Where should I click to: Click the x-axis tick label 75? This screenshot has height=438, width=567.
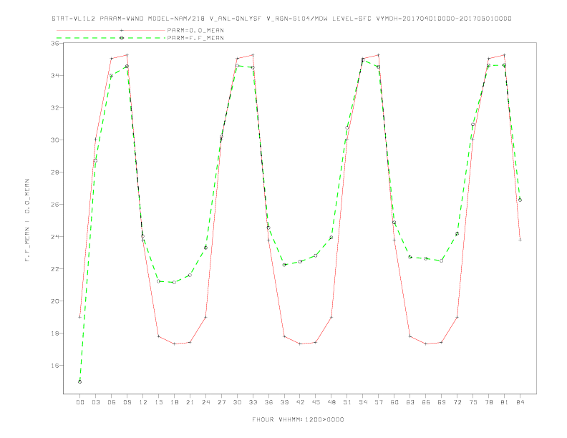[x=472, y=402]
